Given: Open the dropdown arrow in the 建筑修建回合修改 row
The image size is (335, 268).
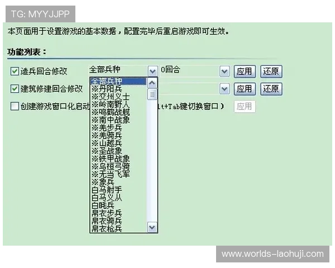Looking at the screenshot, I should [224, 89].
